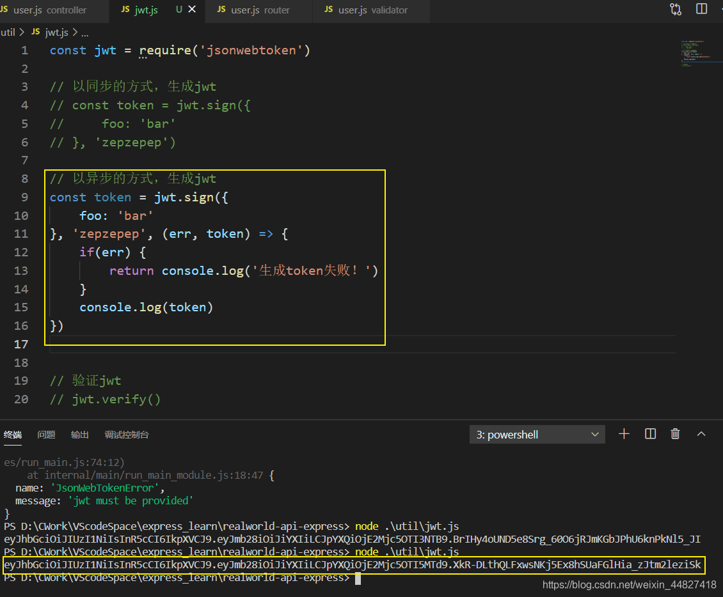Click the 'jwt must be provided' message in terminal
Viewport: 723px width, 597px height.
131,500
